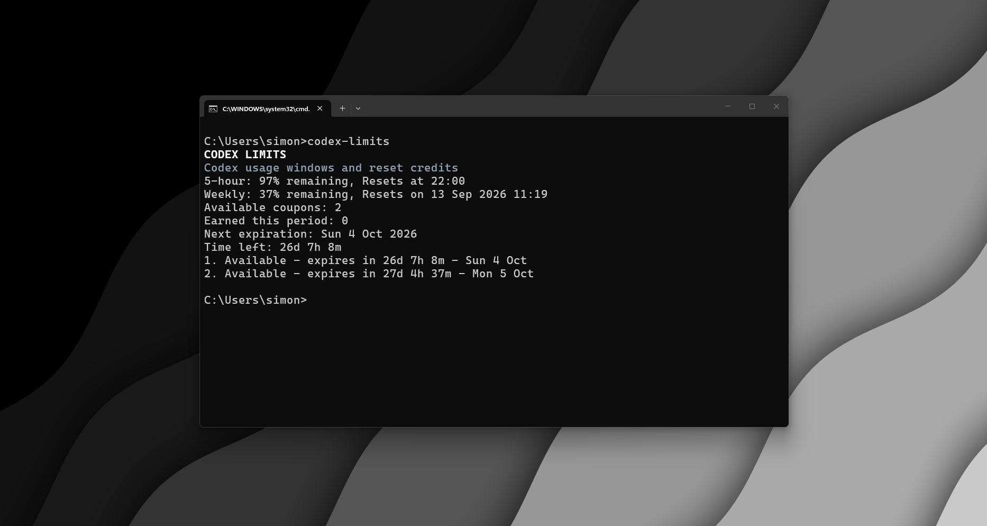Click coupon 1 line expiring Sun 4 Oct
The image size is (987, 526).
[x=365, y=260]
